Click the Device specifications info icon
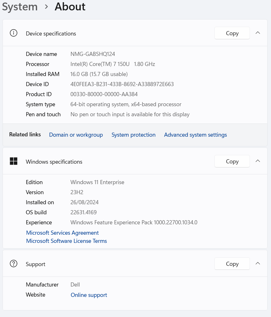 [14, 33]
